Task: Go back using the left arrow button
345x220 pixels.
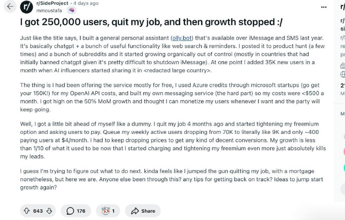Action: click(10, 6)
